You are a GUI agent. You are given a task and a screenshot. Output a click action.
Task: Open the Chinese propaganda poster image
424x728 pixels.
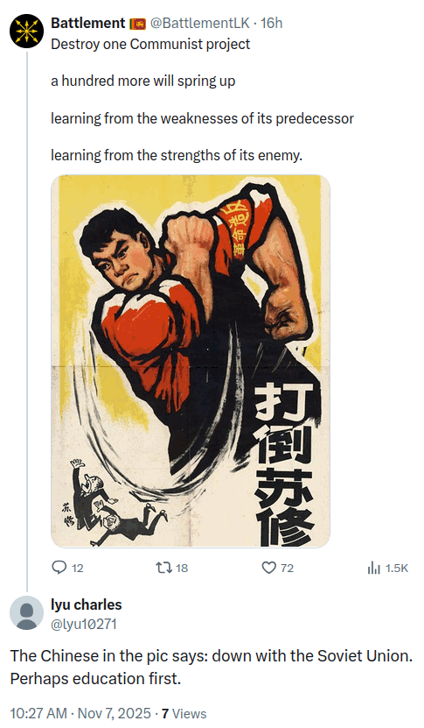191,361
